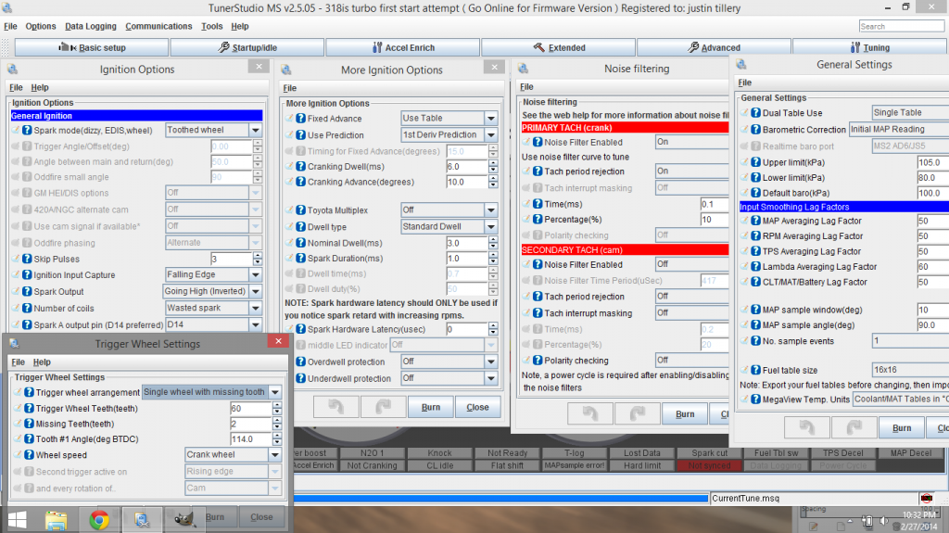Close the Trigger Wheel Settings dialog
The height and width of the screenshot is (533, 949).
pos(278,341)
